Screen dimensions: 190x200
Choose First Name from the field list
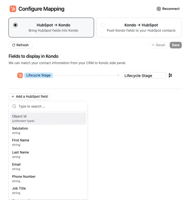(x=48, y=143)
